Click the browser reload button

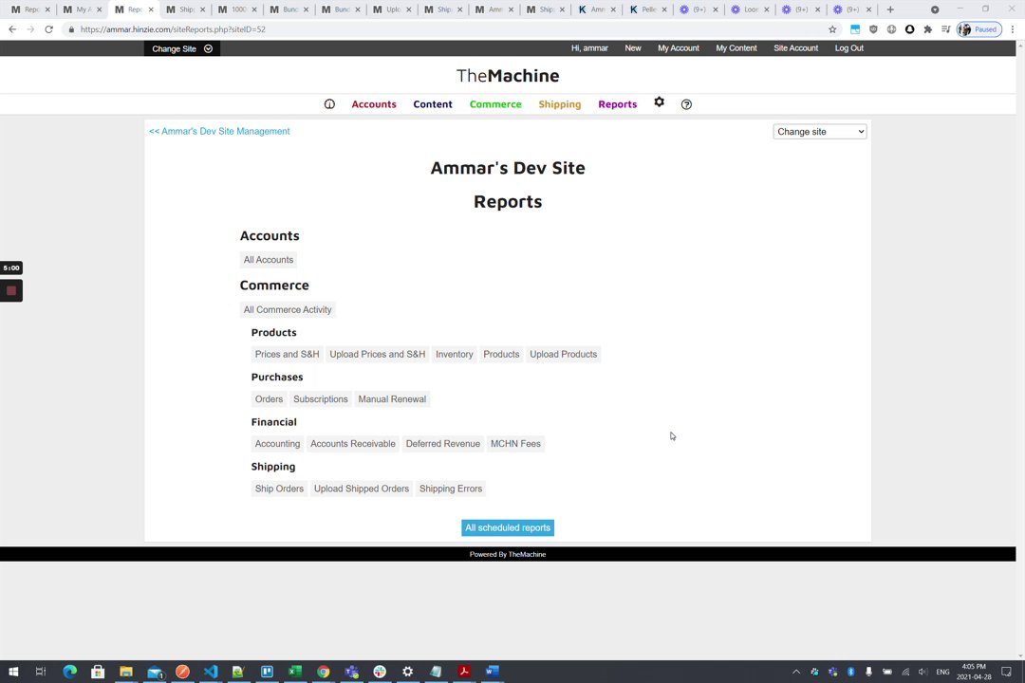pos(49,29)
